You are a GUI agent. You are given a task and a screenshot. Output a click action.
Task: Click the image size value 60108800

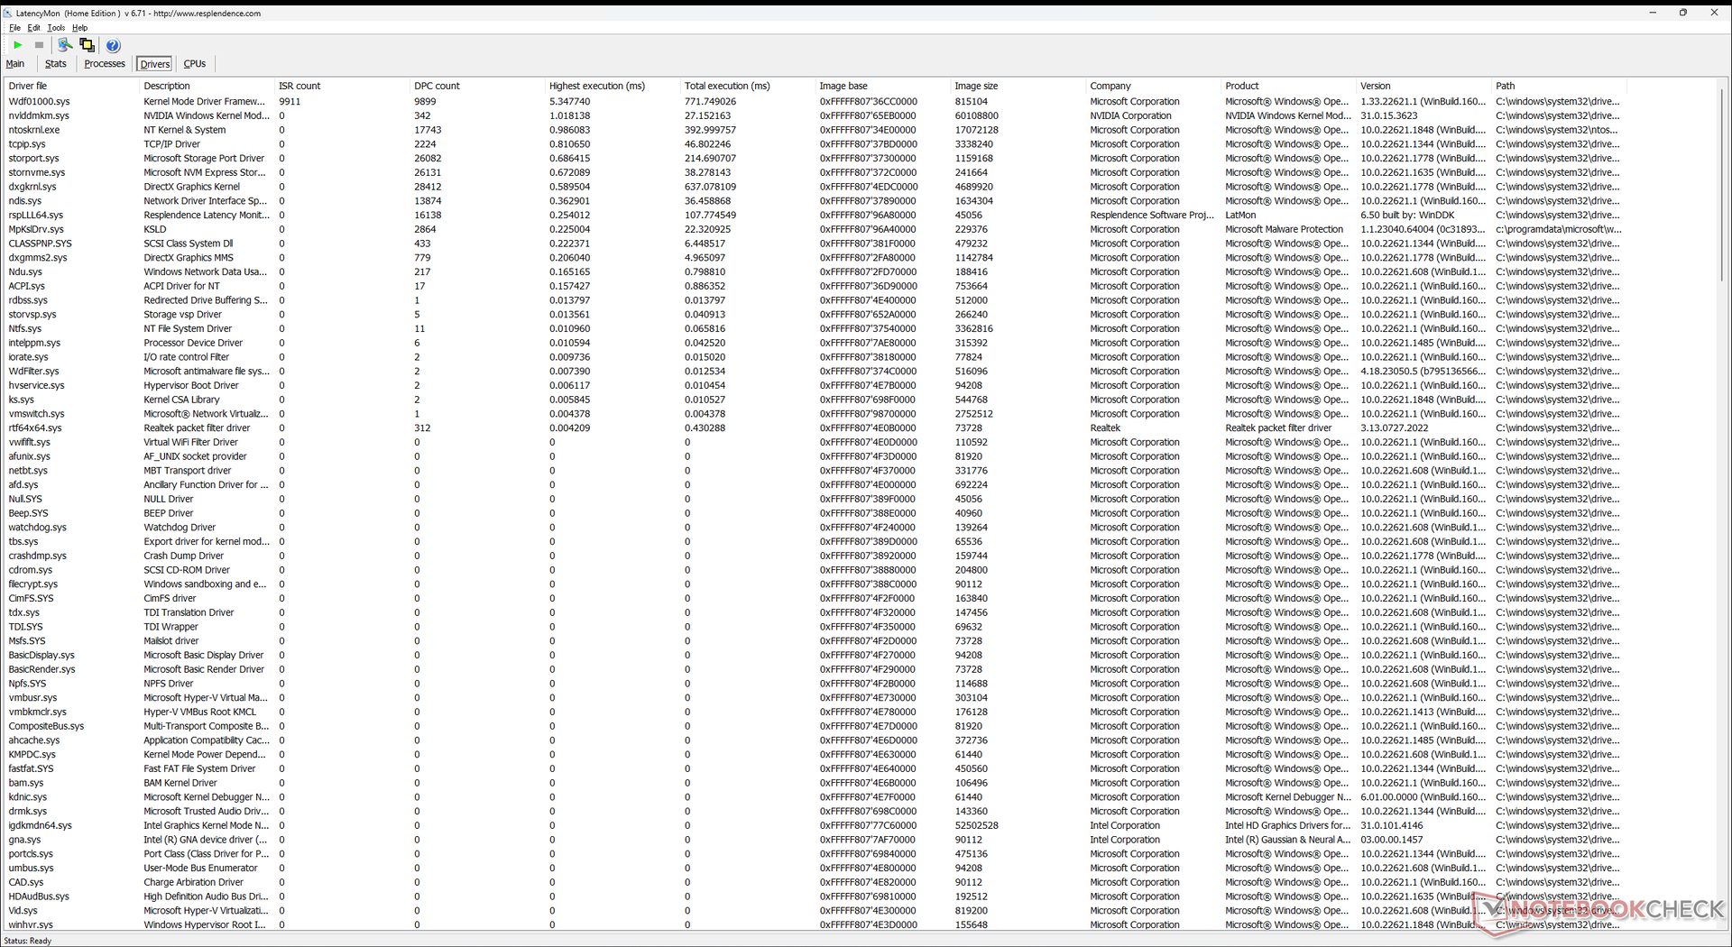pos(977,115)
